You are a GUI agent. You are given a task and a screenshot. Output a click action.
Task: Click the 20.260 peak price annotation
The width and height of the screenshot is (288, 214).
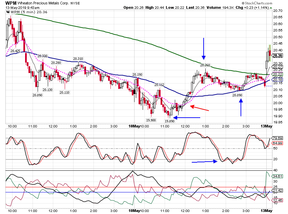coord(205,65)
